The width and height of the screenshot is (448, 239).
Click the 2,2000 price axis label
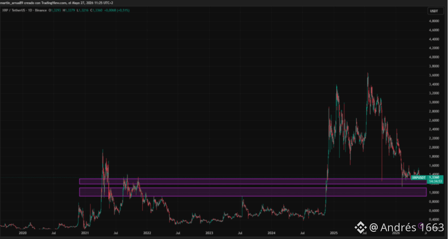(434, 138)
